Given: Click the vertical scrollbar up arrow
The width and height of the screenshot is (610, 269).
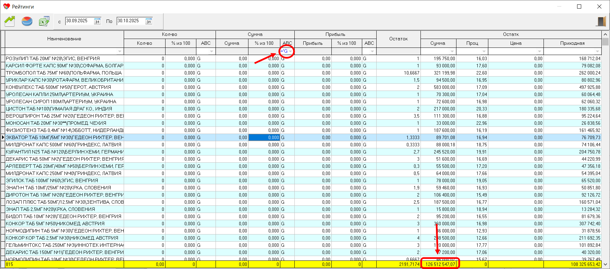Looking at the screenshot, I should pos(606,34).
